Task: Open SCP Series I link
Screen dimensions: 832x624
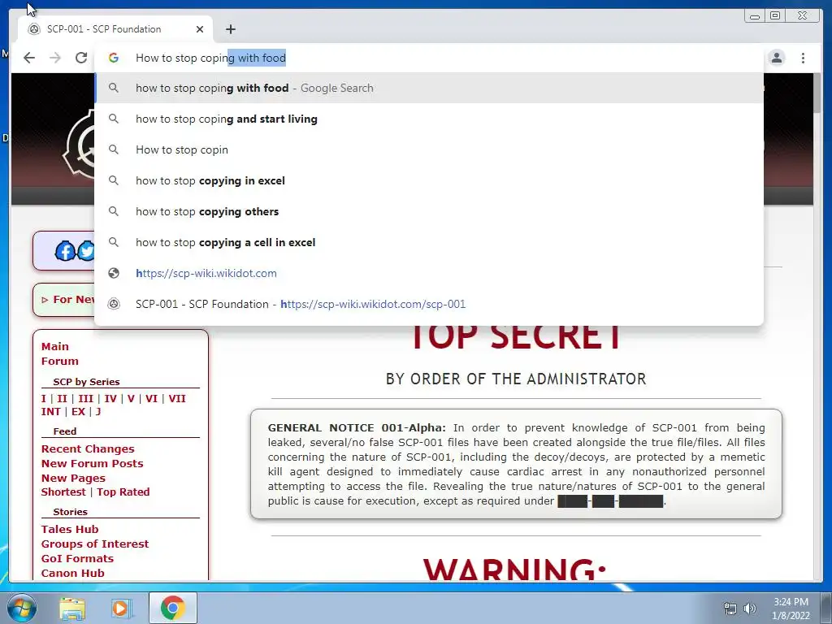Action: (x=44, y=398)
